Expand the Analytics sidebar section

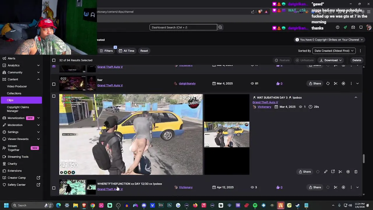click(x=38, y=65)
